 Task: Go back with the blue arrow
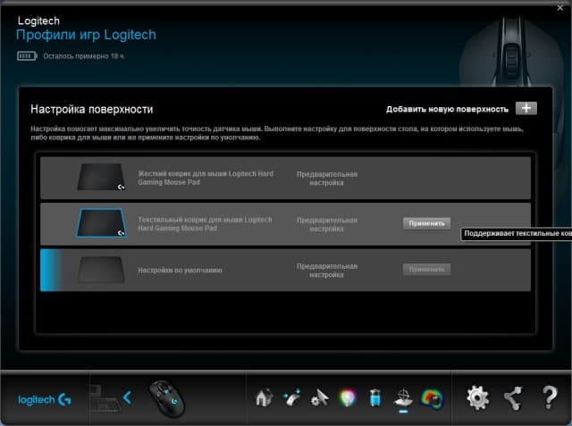(127, 397)
